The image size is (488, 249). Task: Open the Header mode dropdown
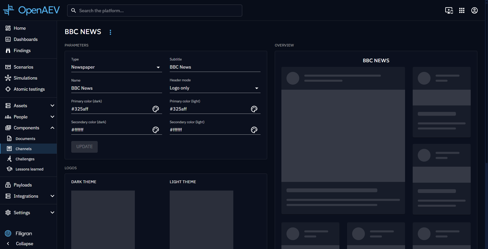click(215, 88)
